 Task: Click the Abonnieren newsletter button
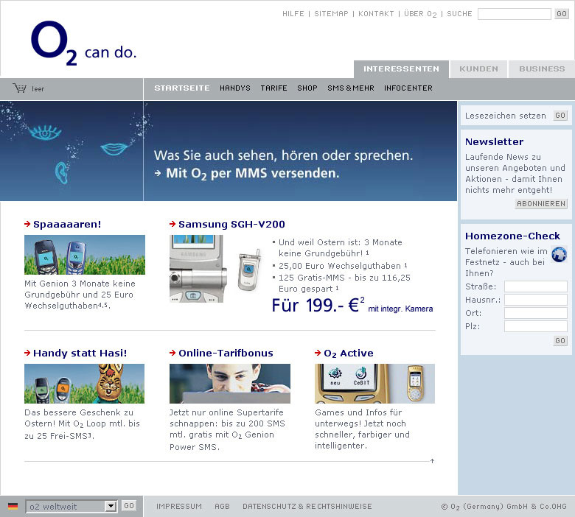(x=541, y=204)
